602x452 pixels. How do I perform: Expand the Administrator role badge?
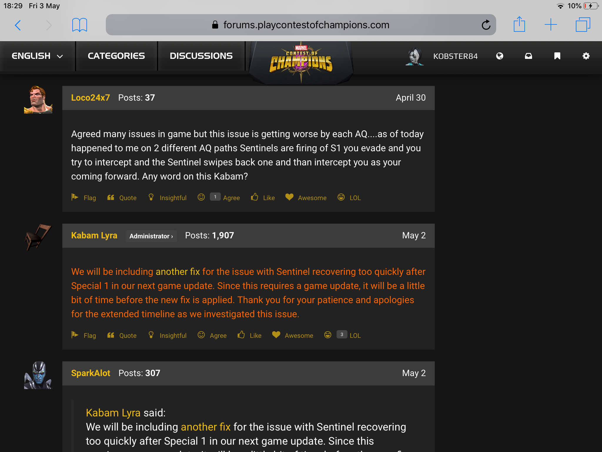click(151, 236)
